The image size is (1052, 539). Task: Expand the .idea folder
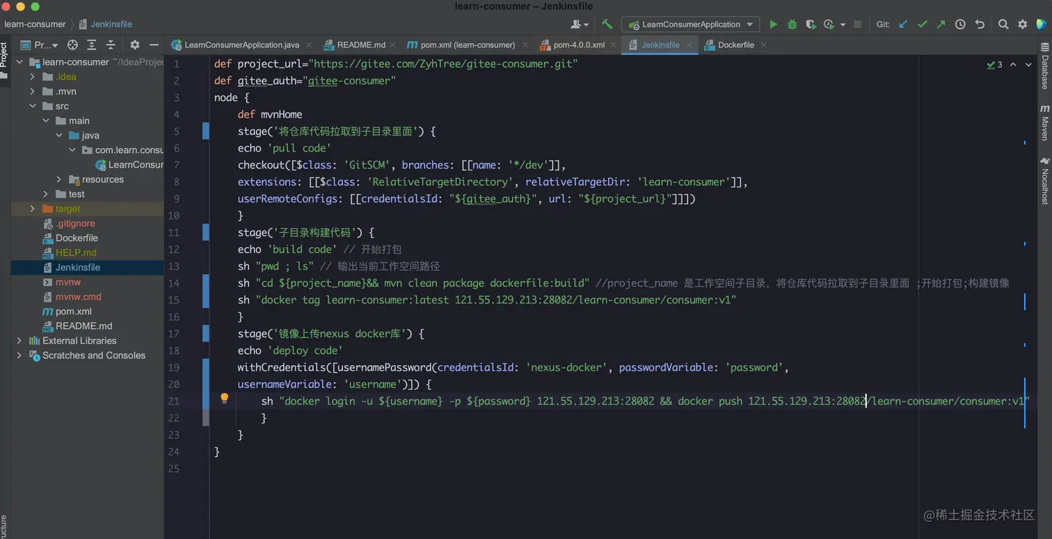[32, 77]
